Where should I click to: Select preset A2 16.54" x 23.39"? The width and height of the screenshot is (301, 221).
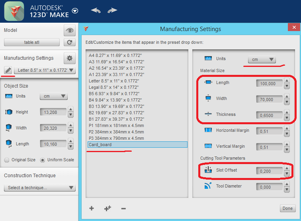(x=117, y=68)
